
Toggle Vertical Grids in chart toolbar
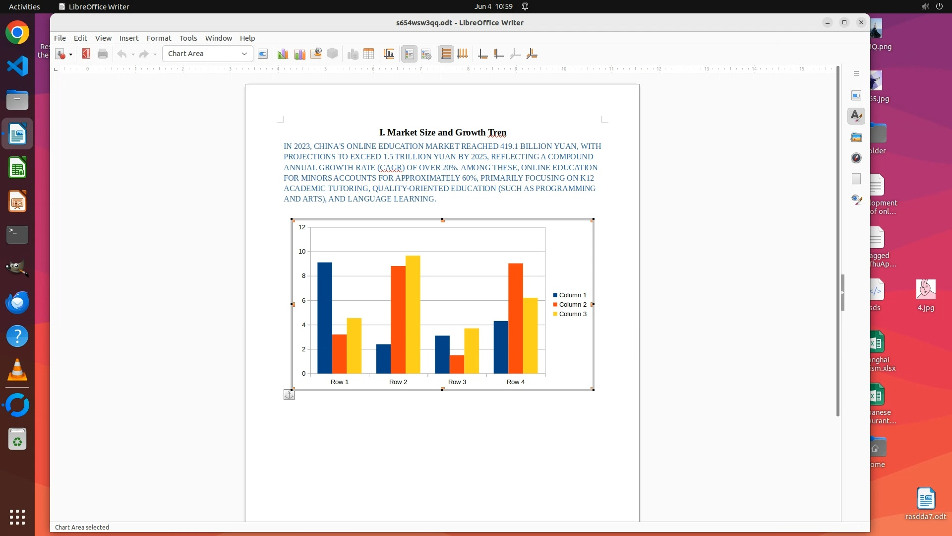463,54
